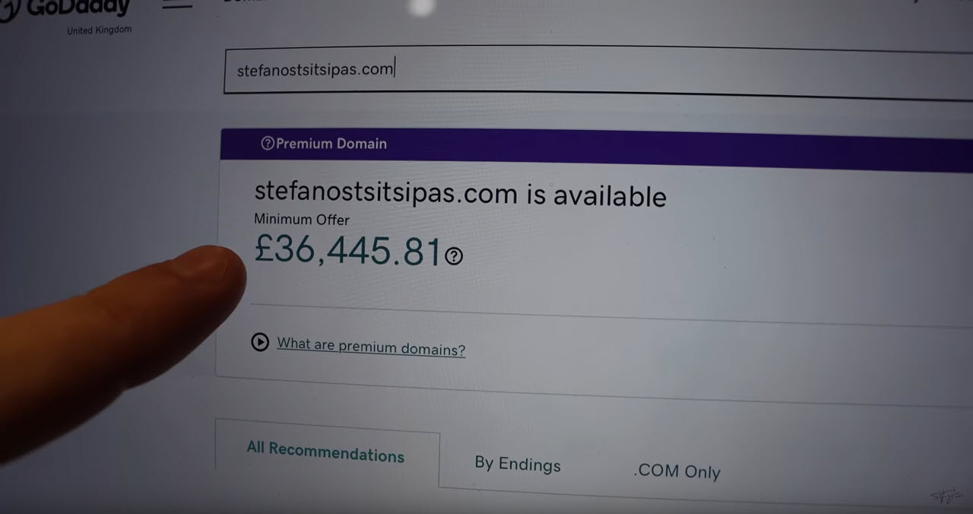The image size is (973, 514).
Task: Click the £36,445.81 price amount
Action: click(347, 251)
